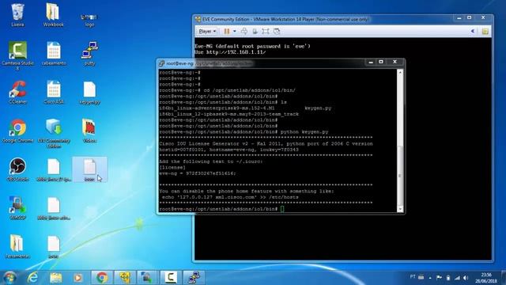
Task: Select the highlighted file under the mouse cursor
Action: coord(89,169)
